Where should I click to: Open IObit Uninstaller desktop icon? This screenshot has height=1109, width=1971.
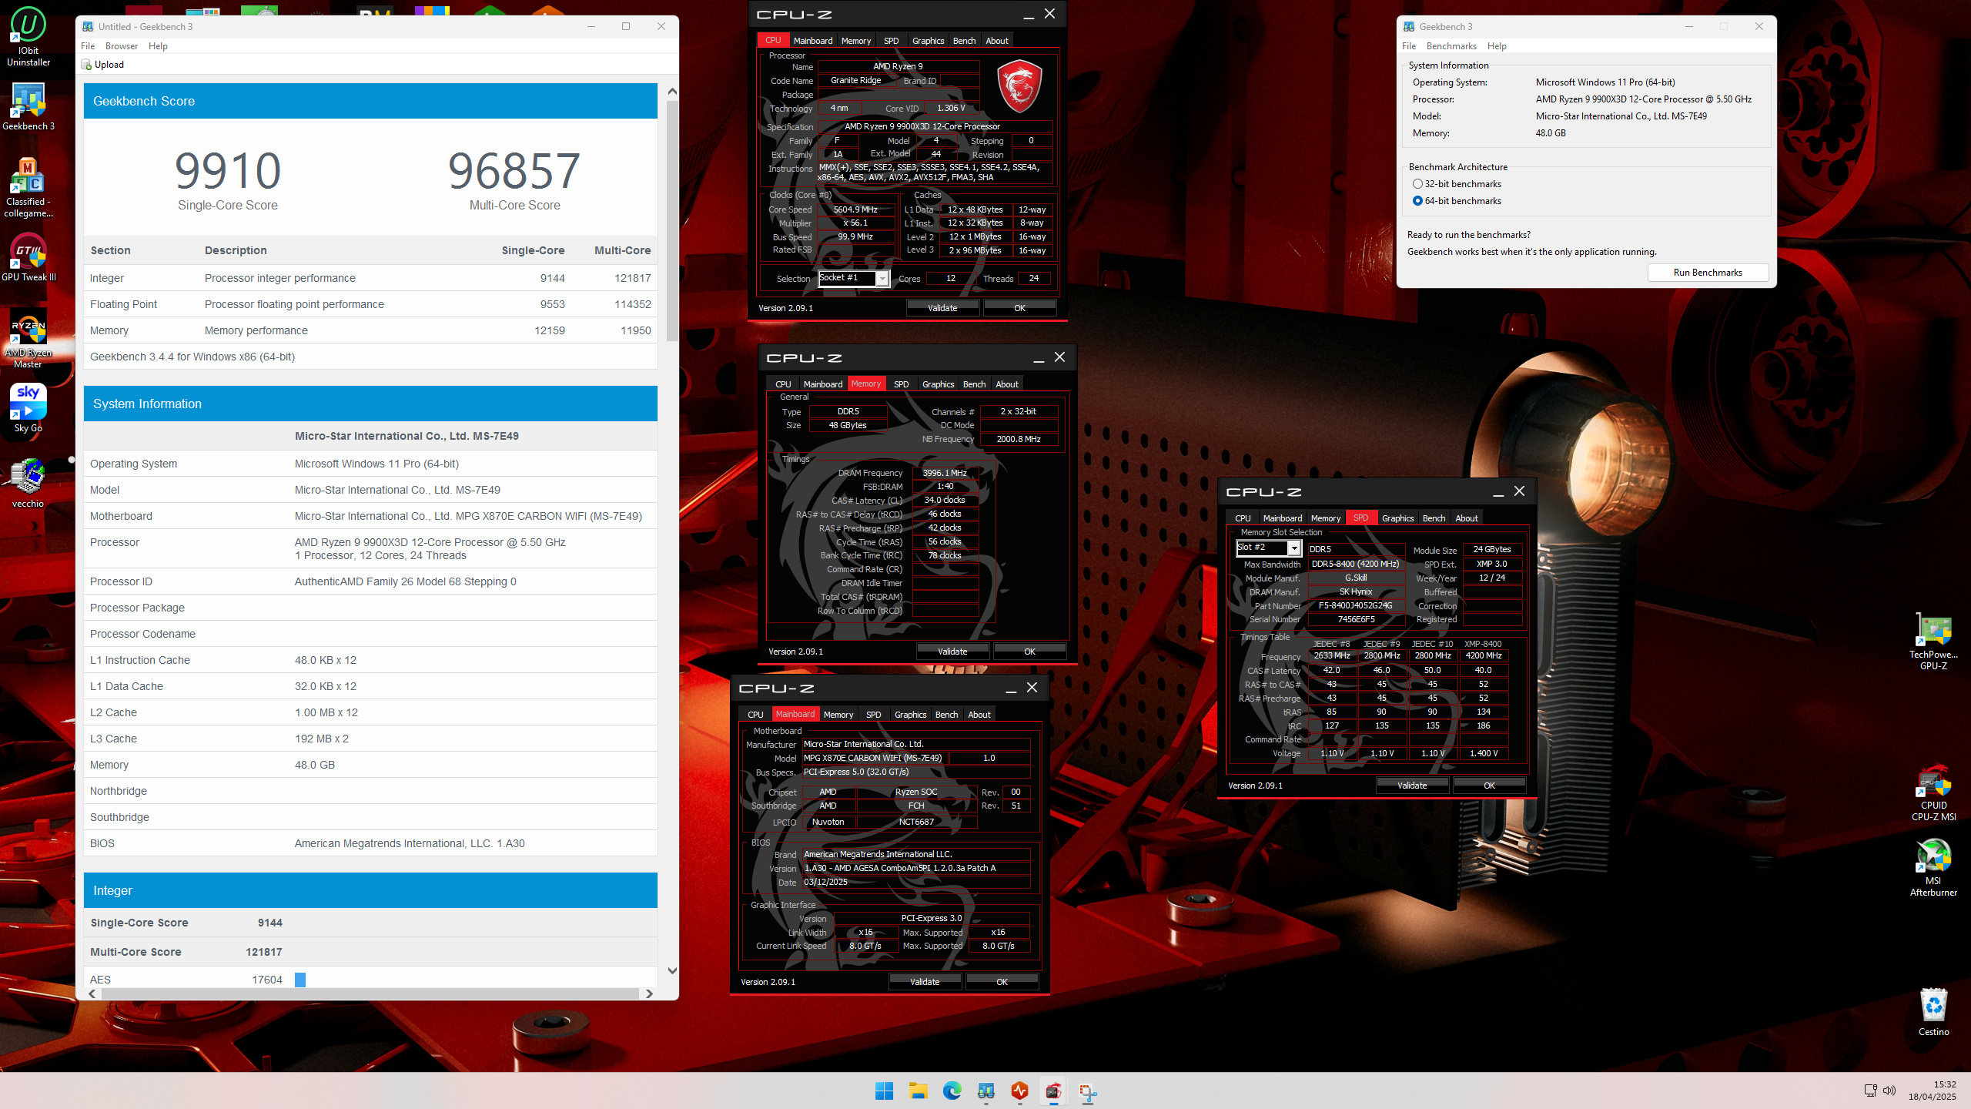tap(28, 36)
